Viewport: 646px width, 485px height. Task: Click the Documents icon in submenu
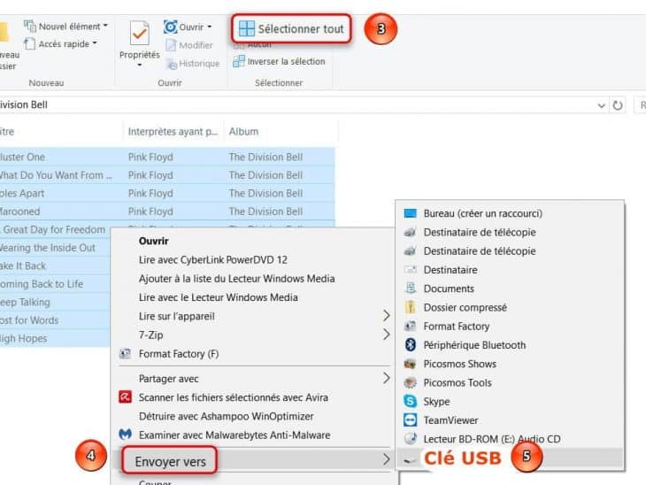click(x=411, y=288)
